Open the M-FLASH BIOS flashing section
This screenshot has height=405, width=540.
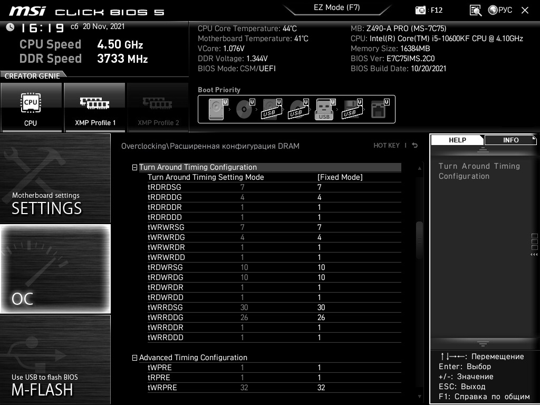55,360
